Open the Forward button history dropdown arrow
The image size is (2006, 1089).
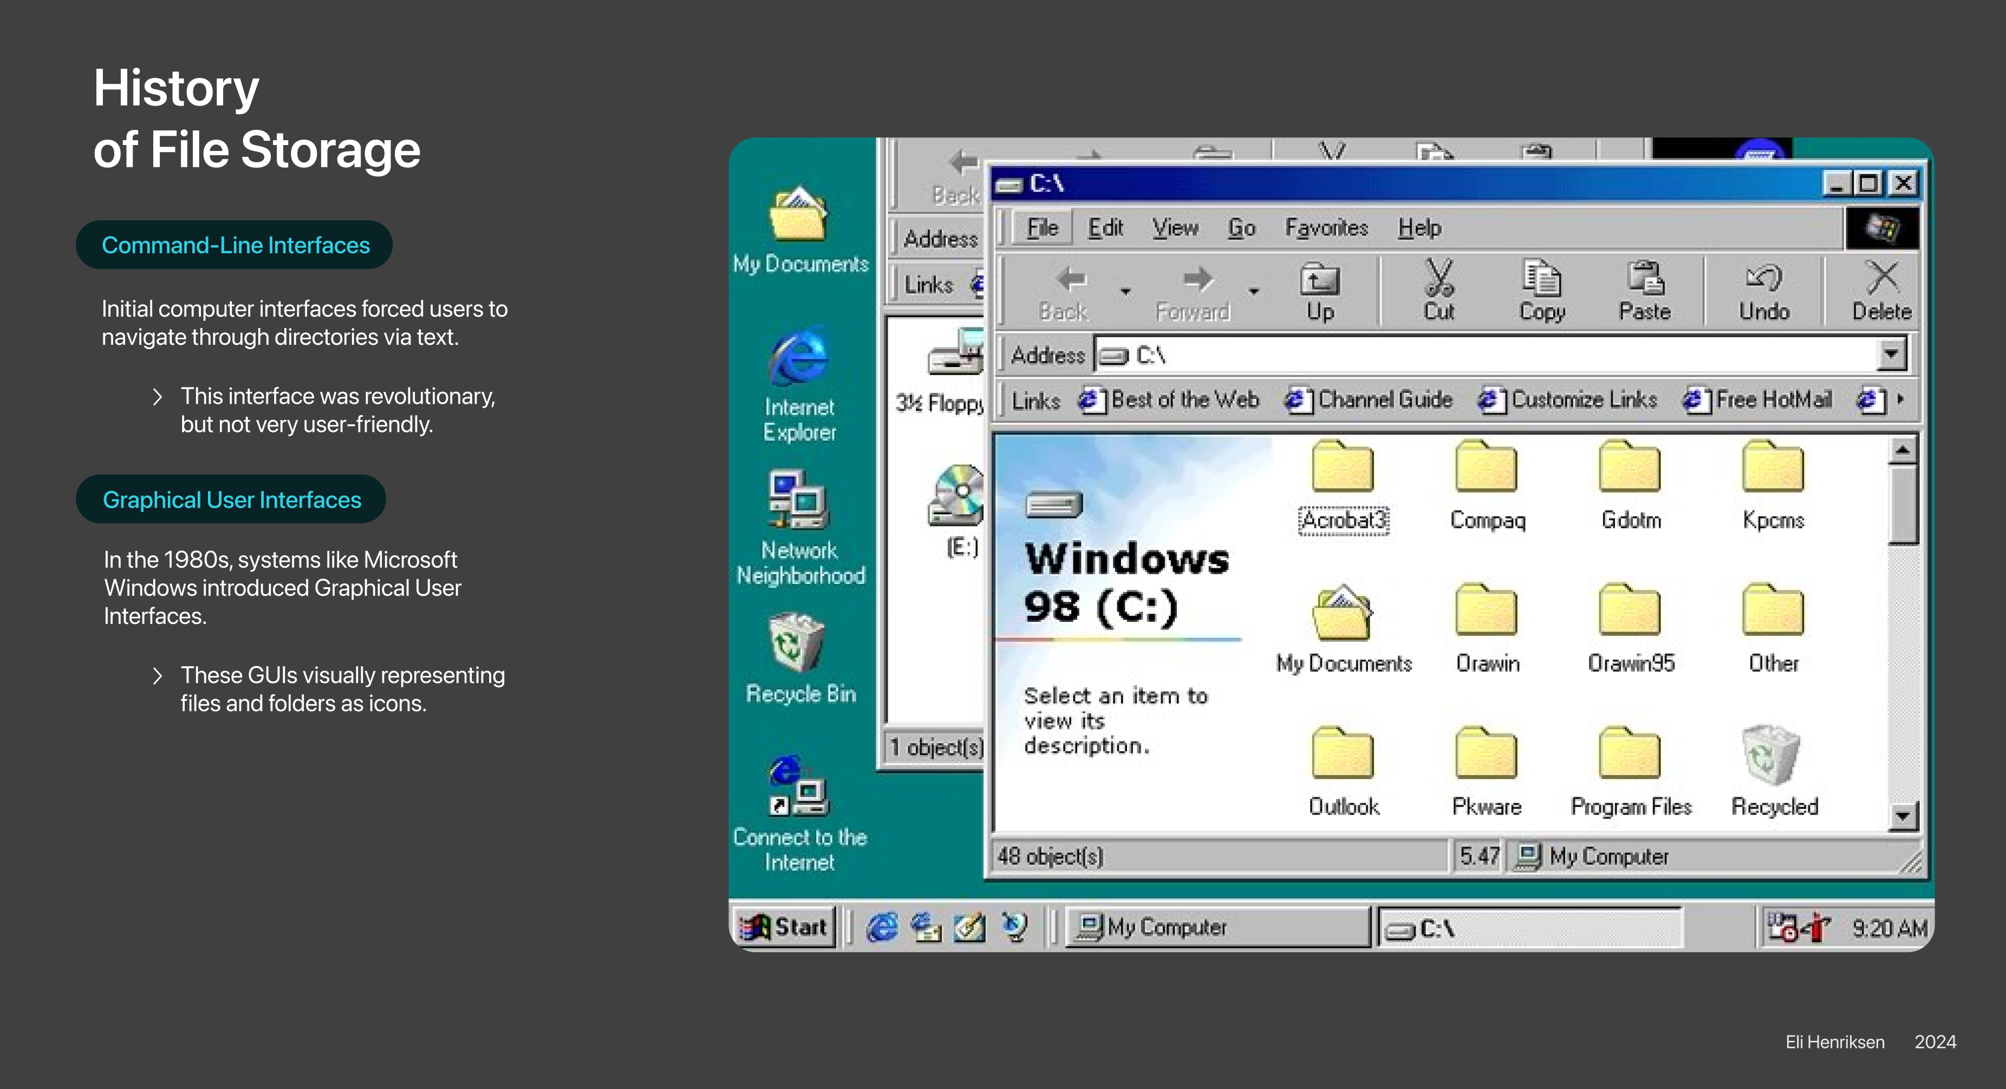(x=1254, y=292)
